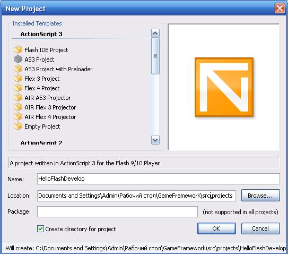Click the Flex 4 Project cube icon
This screenshot has height=254, width=288.
tap(18, 88)
